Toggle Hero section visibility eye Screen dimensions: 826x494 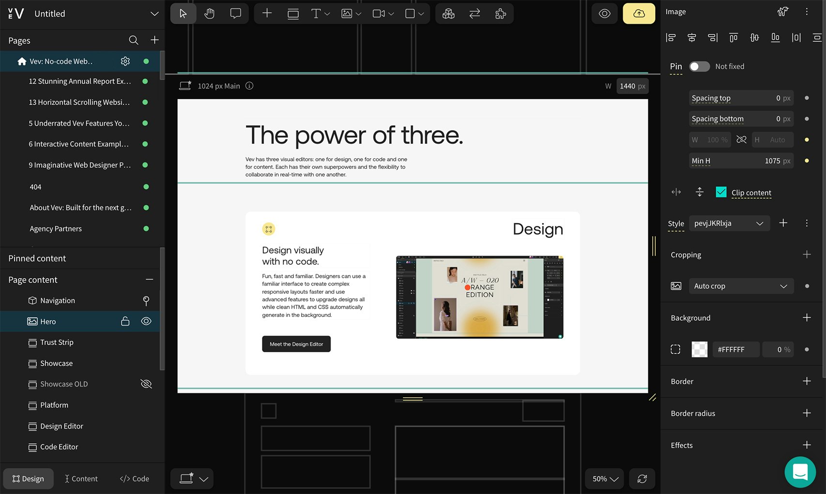pyautogui.click(x=146, y=321)
